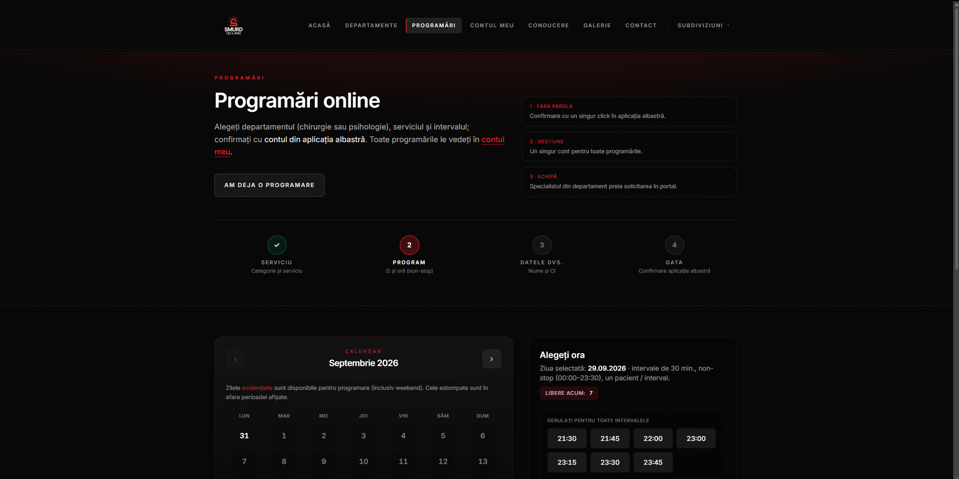Select calendar day 5
This screenshot has width=959, height=479.
click(x=443, y=436)
